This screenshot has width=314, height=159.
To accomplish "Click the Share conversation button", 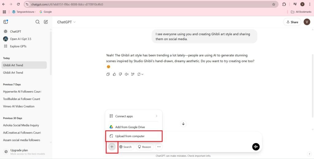I will point(292,22).
